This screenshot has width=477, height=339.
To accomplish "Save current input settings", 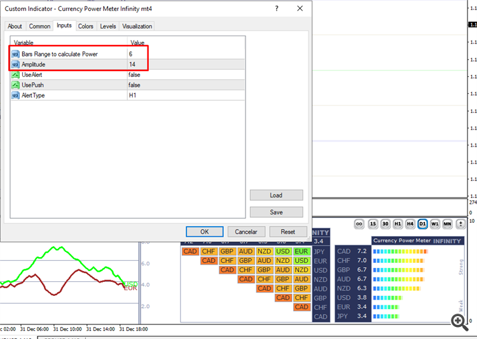I will 276,212.
